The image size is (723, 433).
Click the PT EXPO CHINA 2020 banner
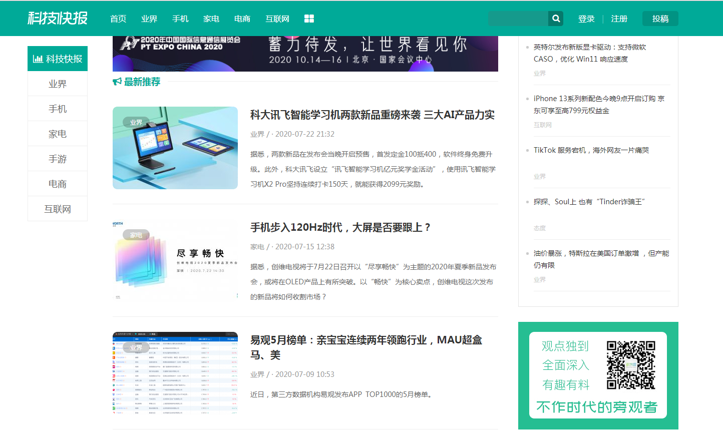[x=305, y=54]
